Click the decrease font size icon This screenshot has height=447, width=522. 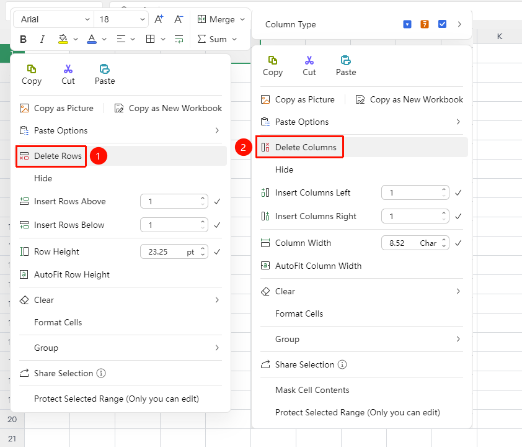(179, 19)
